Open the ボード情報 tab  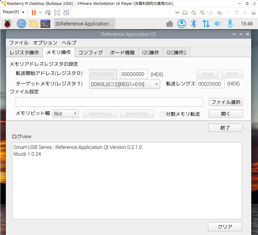pyautogui.click(x=122, y=53)
